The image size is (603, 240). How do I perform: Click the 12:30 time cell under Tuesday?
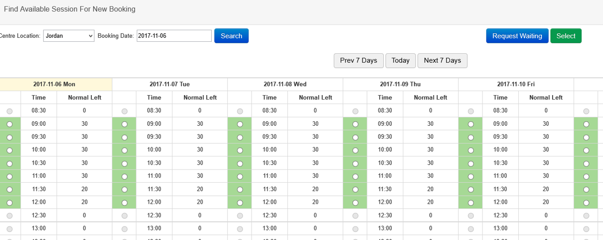(154, 215)
